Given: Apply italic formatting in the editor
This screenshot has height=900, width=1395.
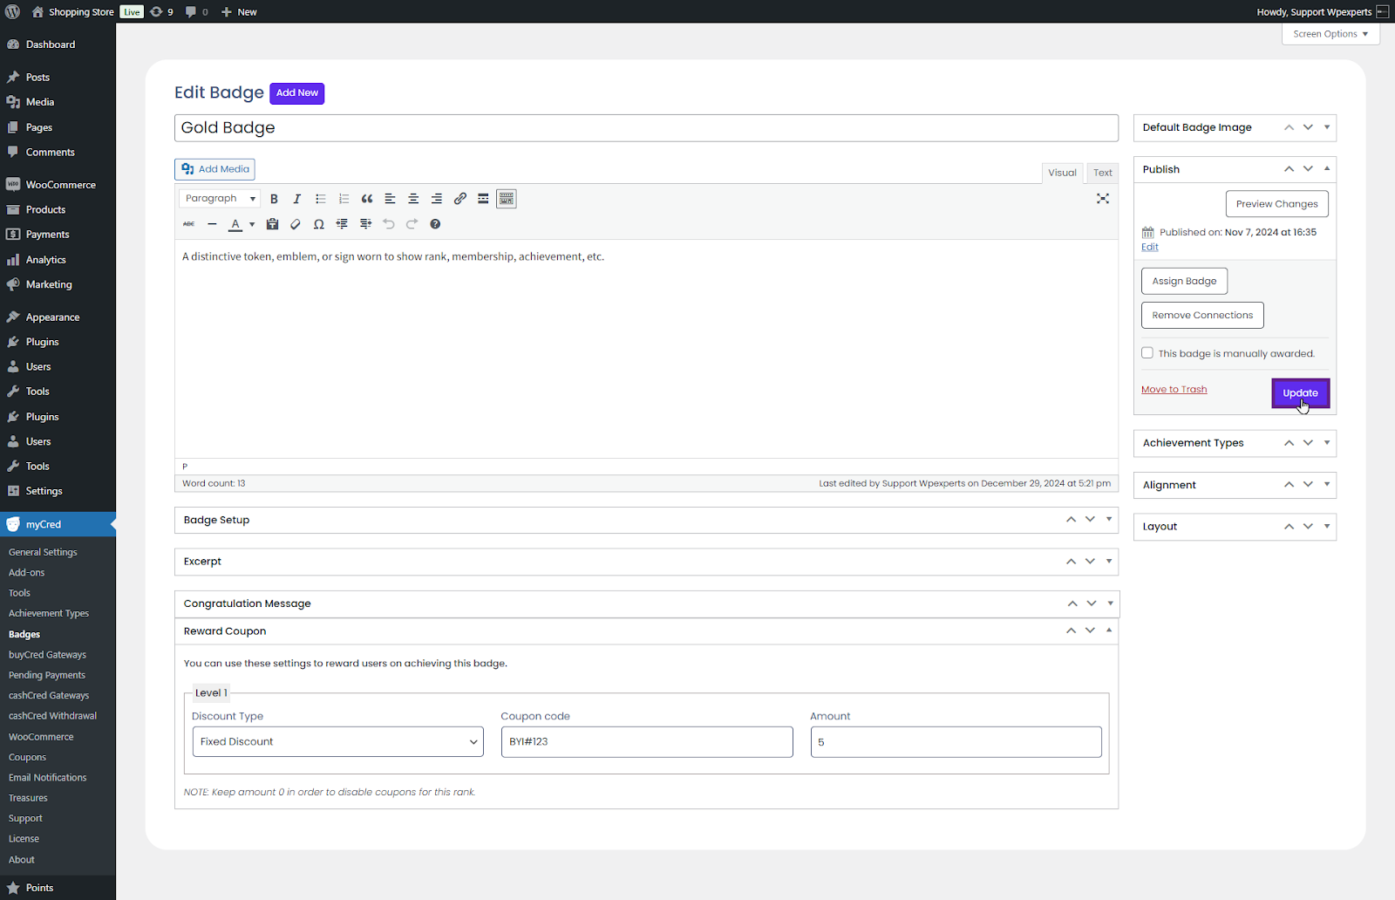Looking at the screenshot, I should pyautogui.click(x=296, y=199).
